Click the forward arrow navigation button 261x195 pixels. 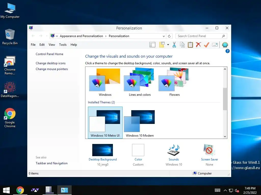[41, 36]
